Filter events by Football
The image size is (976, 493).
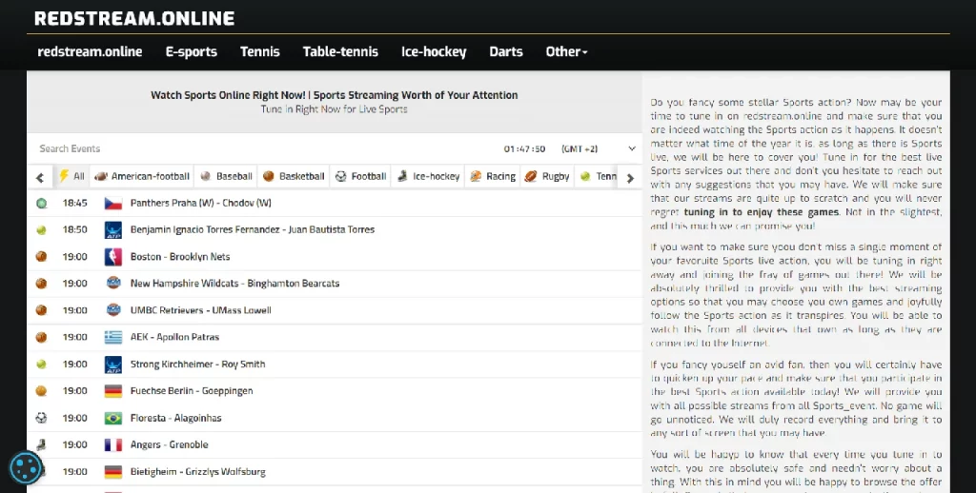click(x=361, y=177)
